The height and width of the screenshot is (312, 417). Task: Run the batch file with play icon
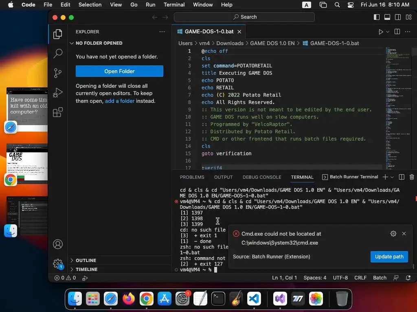coord(381,32)
